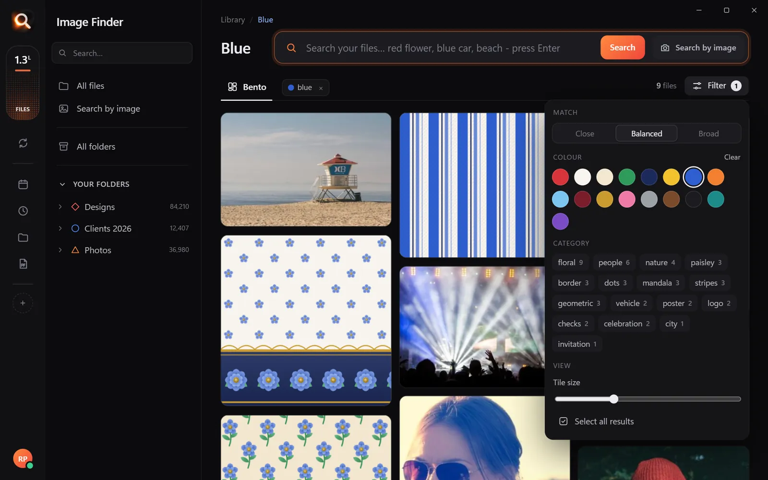Click the 1.3 files storage indicator
The image size is (768, 480).
pos(23,83)
